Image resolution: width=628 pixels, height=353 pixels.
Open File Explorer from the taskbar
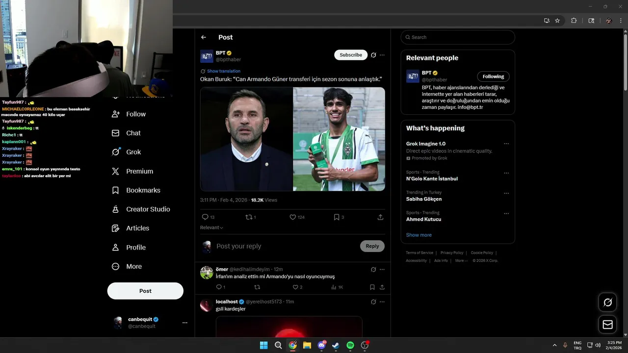click(x=307, y=345)
